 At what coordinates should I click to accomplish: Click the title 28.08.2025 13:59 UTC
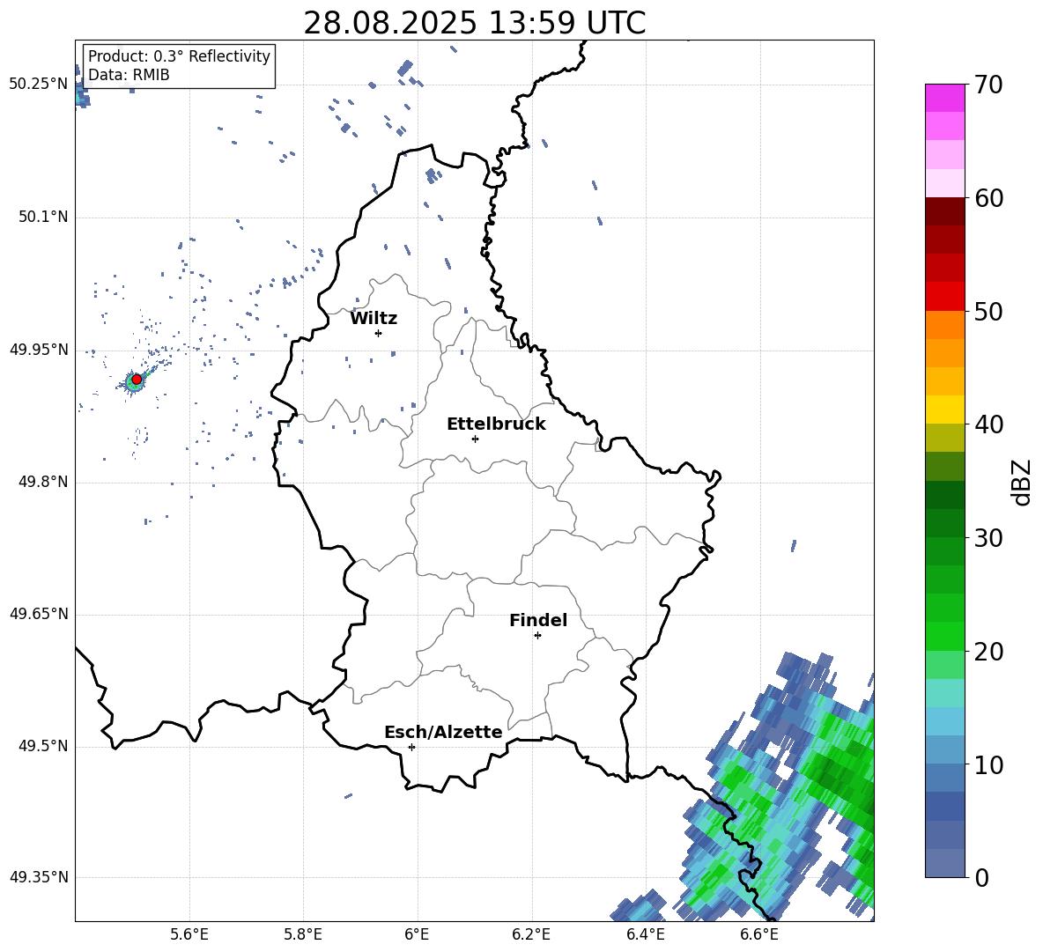(x=474, y=23)
